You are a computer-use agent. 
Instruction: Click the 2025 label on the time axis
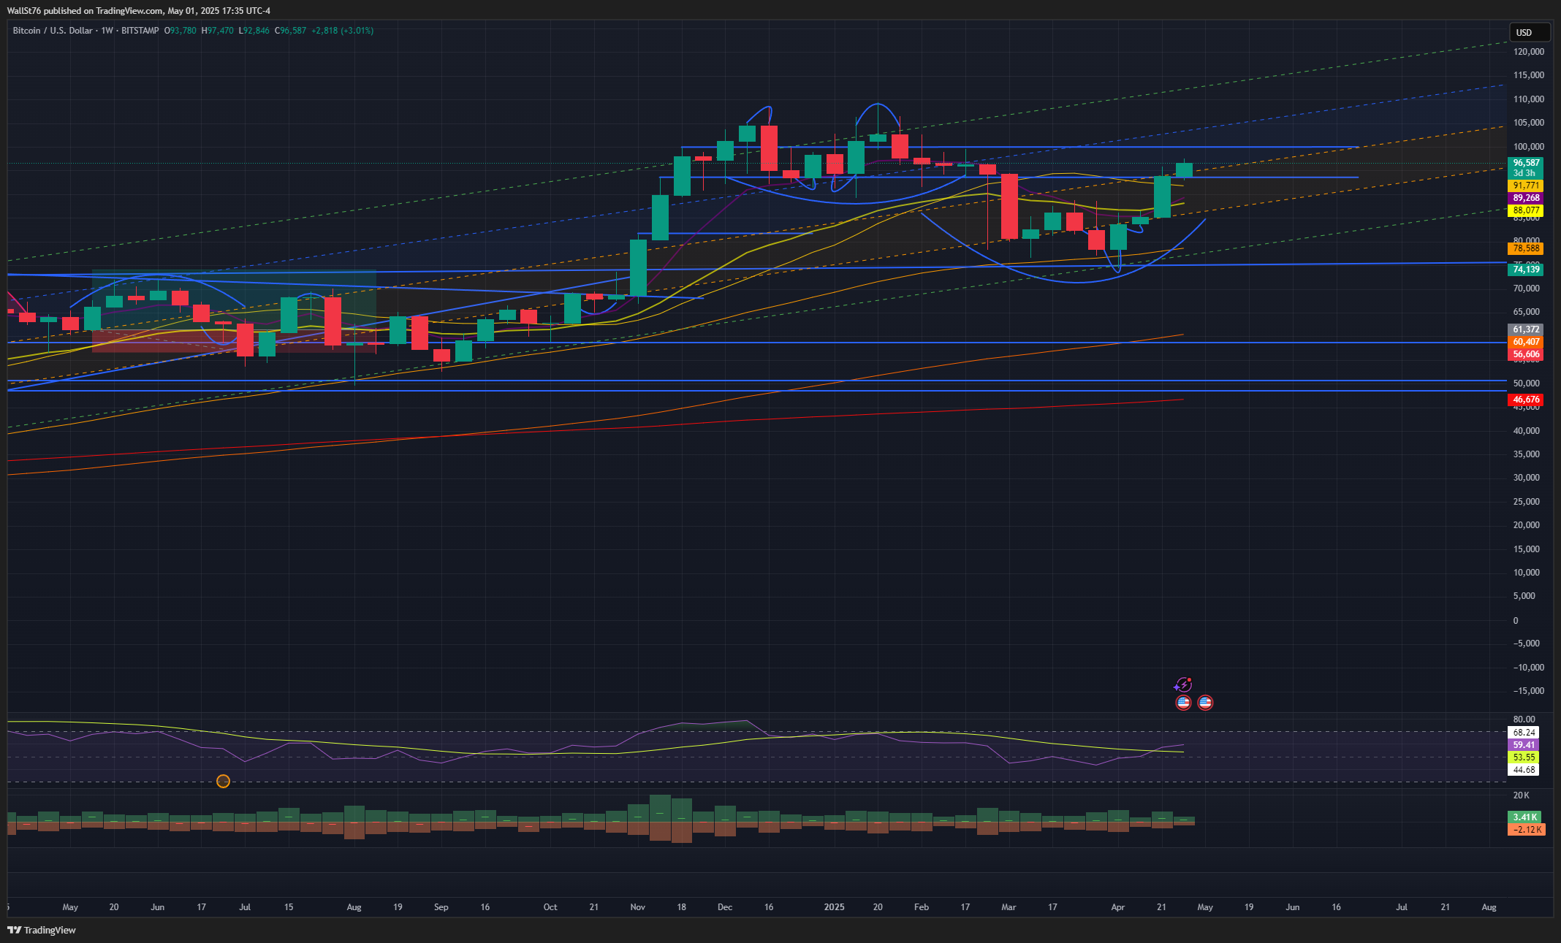[834, 907]
